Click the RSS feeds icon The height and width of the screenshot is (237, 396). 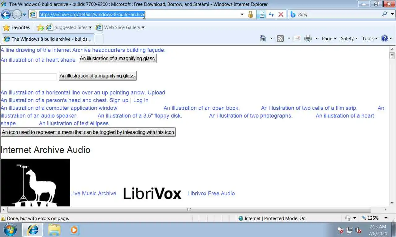[x=280, y=39]
